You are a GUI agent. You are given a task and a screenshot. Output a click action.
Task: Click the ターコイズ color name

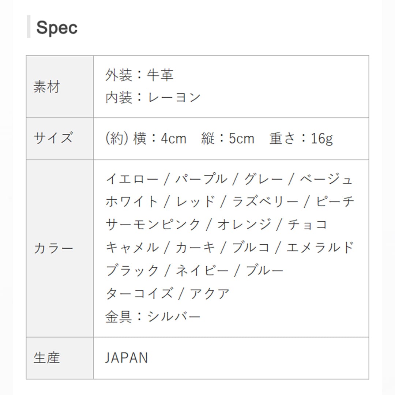139,293
